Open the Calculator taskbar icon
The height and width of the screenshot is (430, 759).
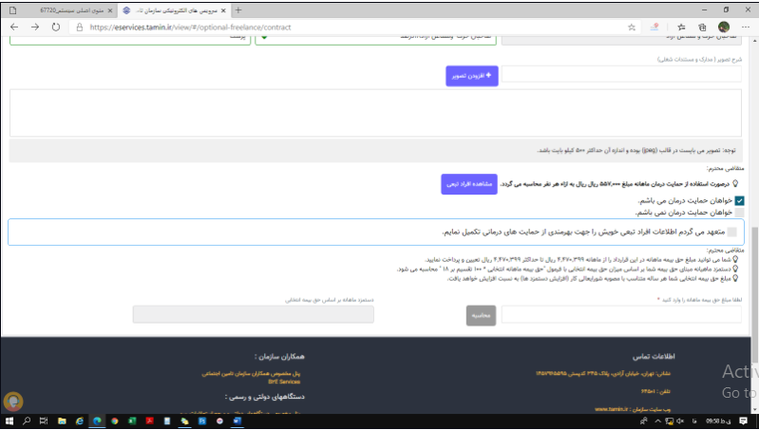point(167,421)
